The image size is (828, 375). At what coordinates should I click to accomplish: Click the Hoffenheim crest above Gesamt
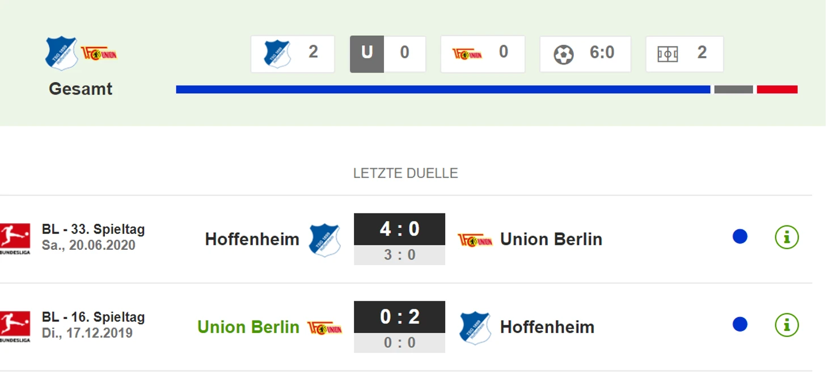pos(61,53)
